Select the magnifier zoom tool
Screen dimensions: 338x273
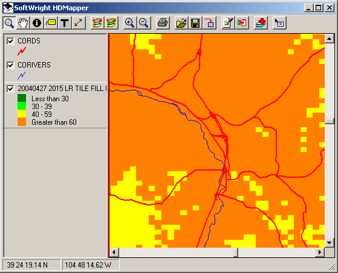tap(9, 23)
